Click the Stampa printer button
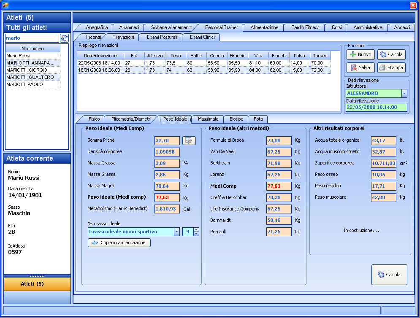The width and height of the screenshot is (420, 318). pyautogui.click(x=391, y=67)
